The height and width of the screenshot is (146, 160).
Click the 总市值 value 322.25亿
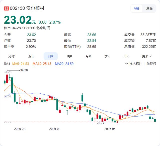[149, 47]
